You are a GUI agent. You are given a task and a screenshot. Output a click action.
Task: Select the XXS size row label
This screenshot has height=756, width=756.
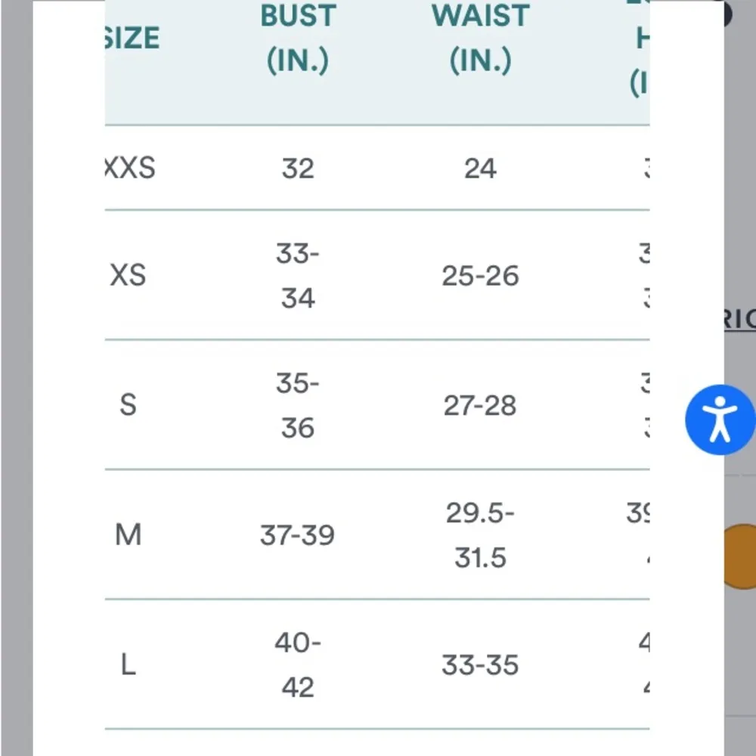coord(129,168)
